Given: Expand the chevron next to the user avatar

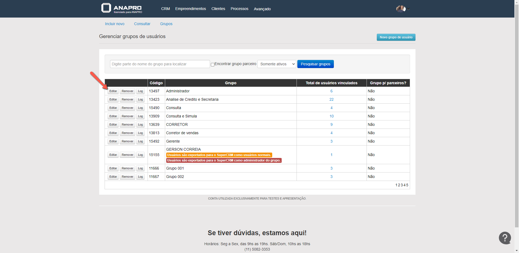Looking at the screenshot, I should (409, 9).
